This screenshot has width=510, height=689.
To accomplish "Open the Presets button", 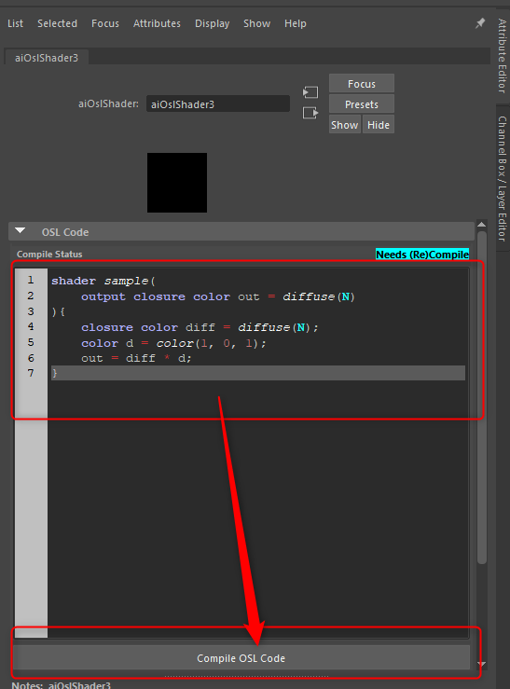I will click(362, 104).
